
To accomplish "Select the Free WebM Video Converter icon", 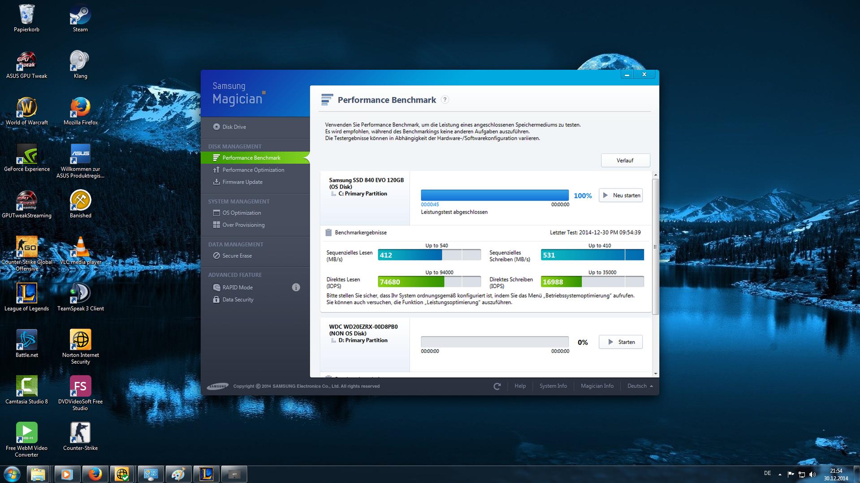I will pos(26,440).
